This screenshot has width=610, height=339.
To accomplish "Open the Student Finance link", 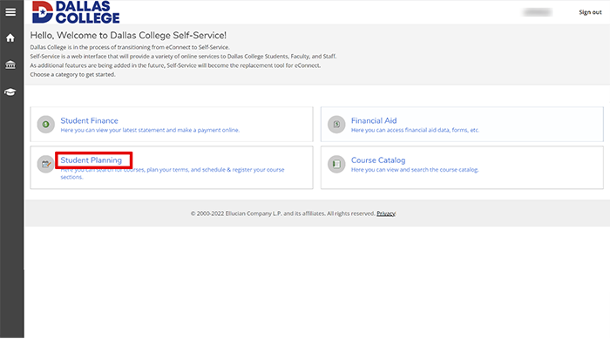I will [x=89, y=120].
